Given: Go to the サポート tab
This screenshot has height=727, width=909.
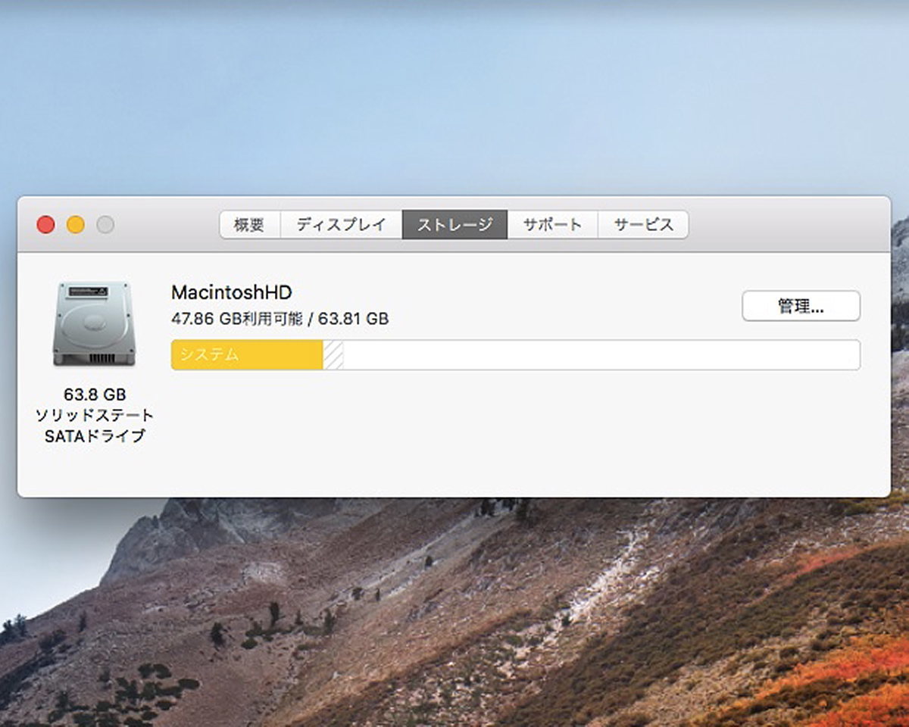Looking at the screenshot, I should 552,225.
